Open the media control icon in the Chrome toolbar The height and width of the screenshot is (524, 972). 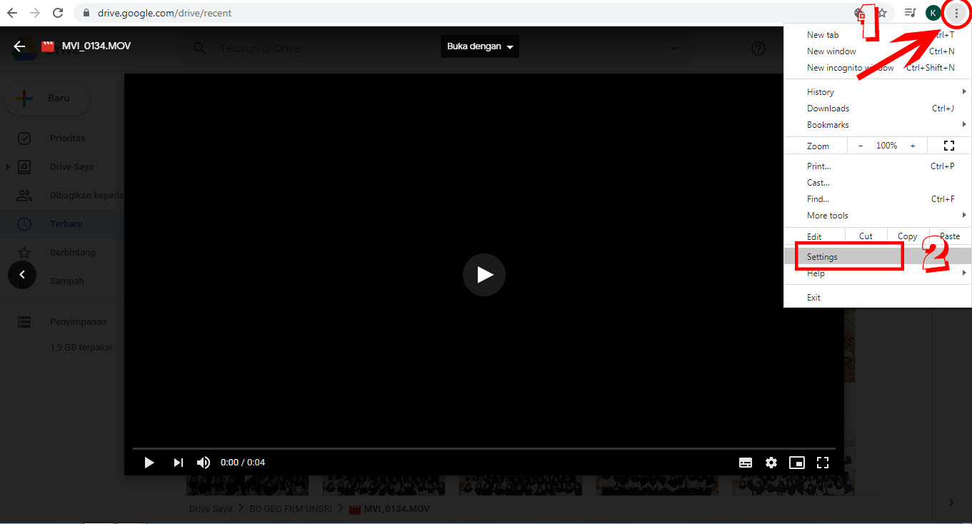(x=910, y=13)
